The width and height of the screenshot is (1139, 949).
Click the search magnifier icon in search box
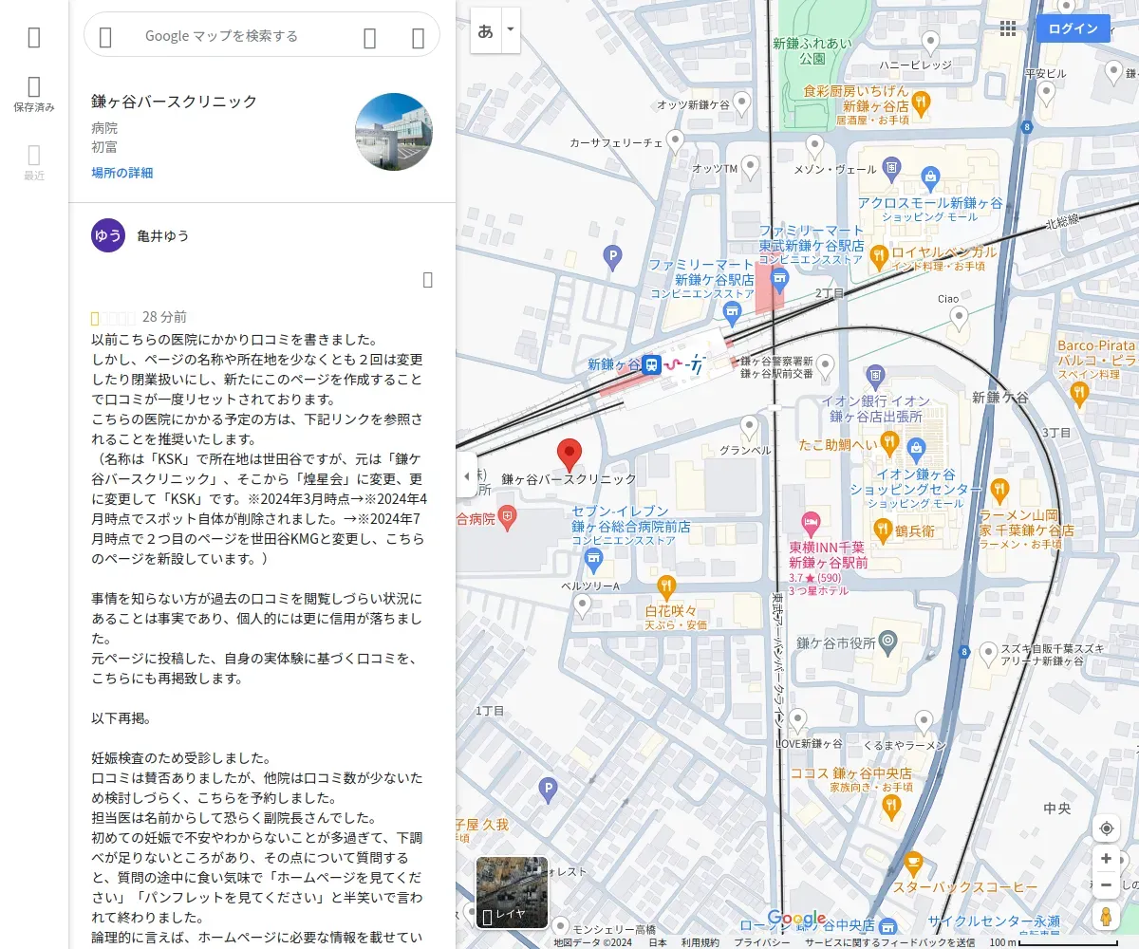click(x=370, y=37)
